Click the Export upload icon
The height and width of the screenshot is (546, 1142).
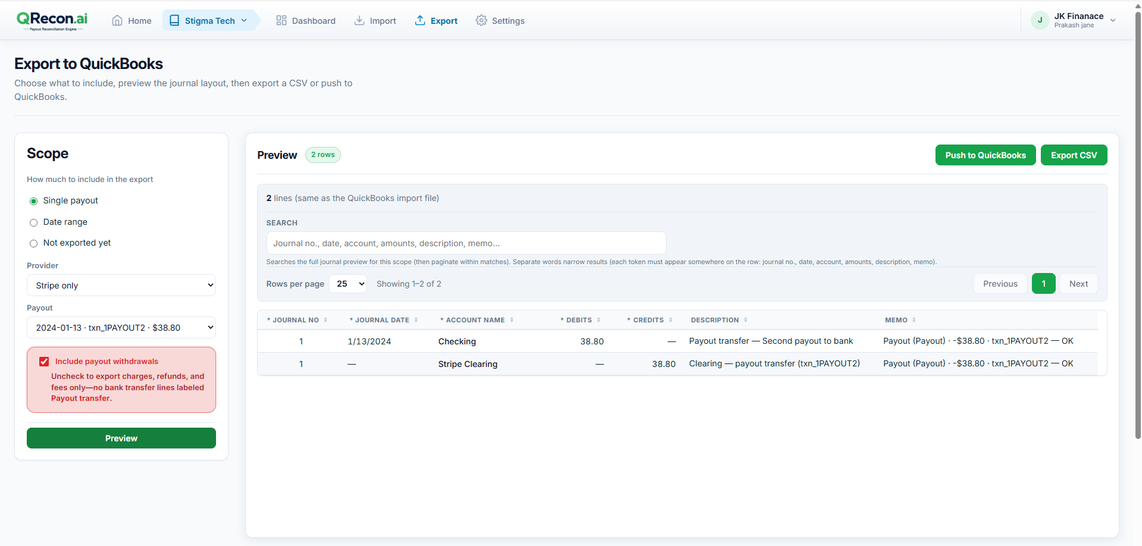[x=420, y=21]
